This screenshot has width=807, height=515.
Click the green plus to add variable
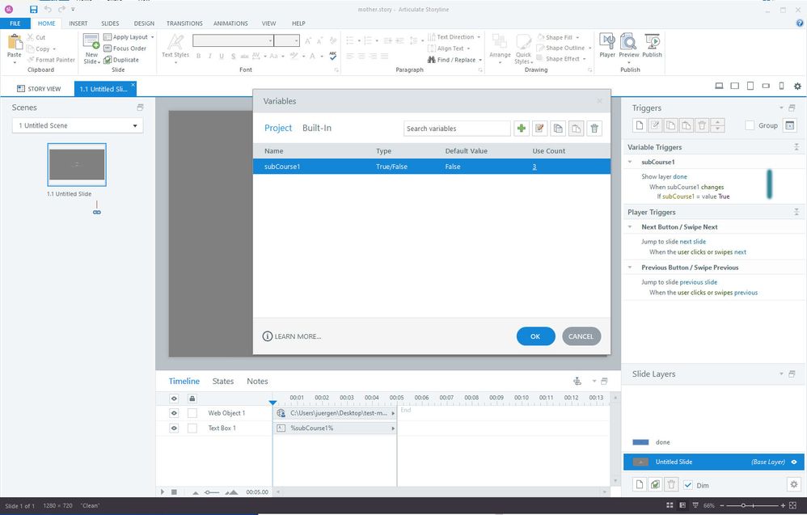tap(522, 129)
